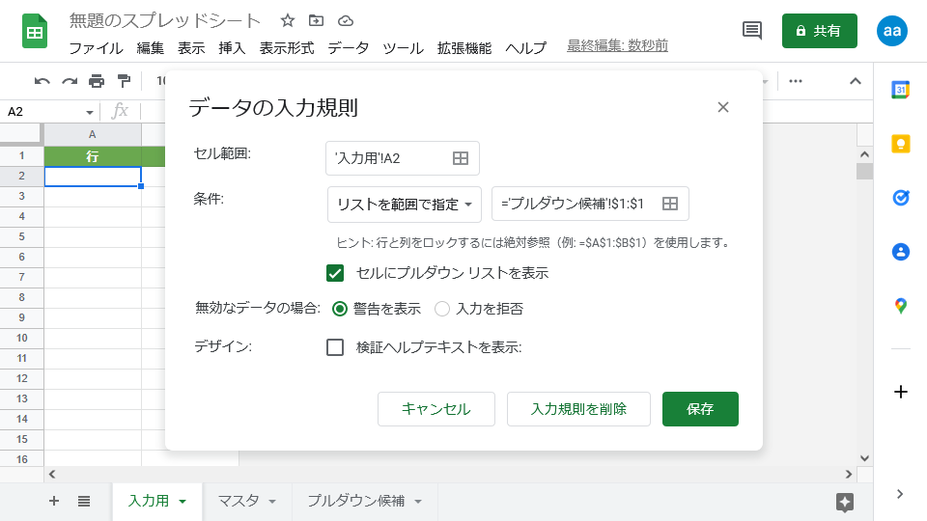Image resolution: width=927 pixels, height=521 pixels.
Task: Click the キャンセル button
Action: tap(436, 409)
